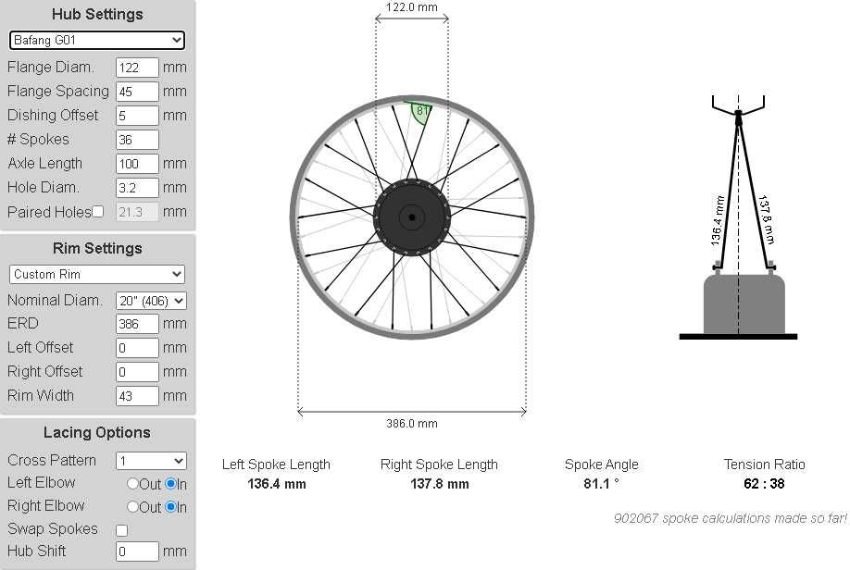Select Right Elbow Out radio button
Screen dimensions: 850x570
[x=132, y=506]
